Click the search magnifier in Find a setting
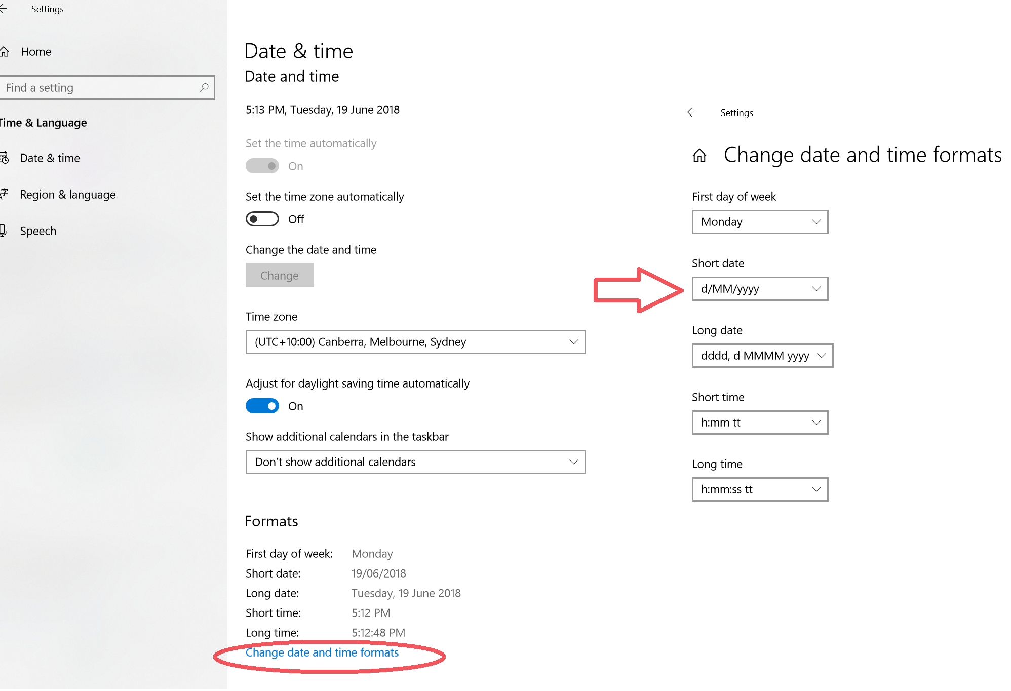Viewport: 1011px width, 691px height. (x=205, y=87)
